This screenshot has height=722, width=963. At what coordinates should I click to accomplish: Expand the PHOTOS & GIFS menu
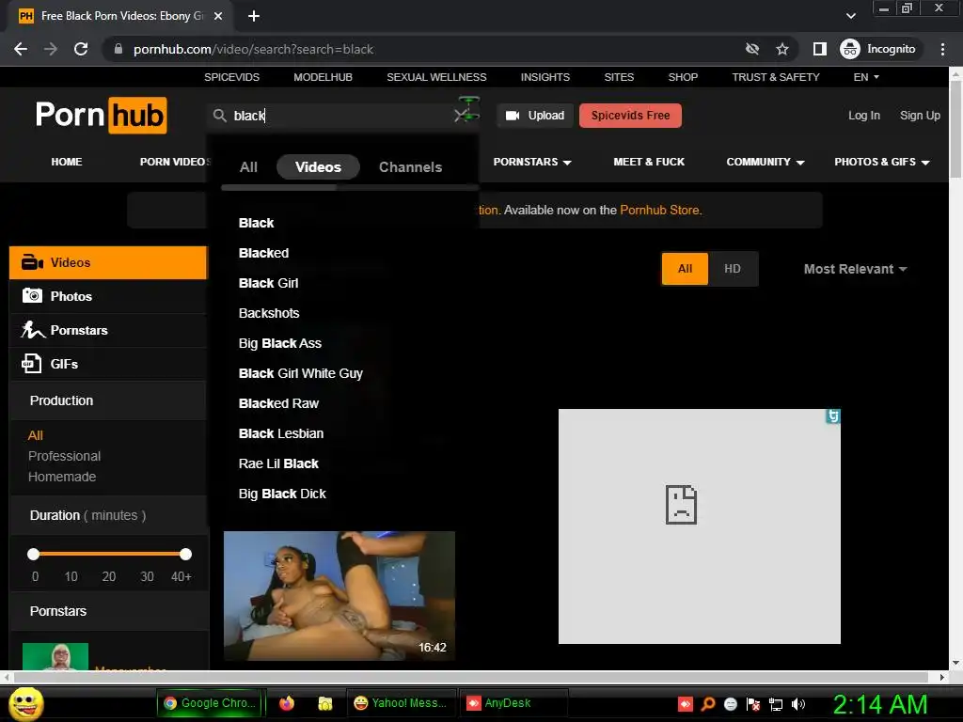881,162
